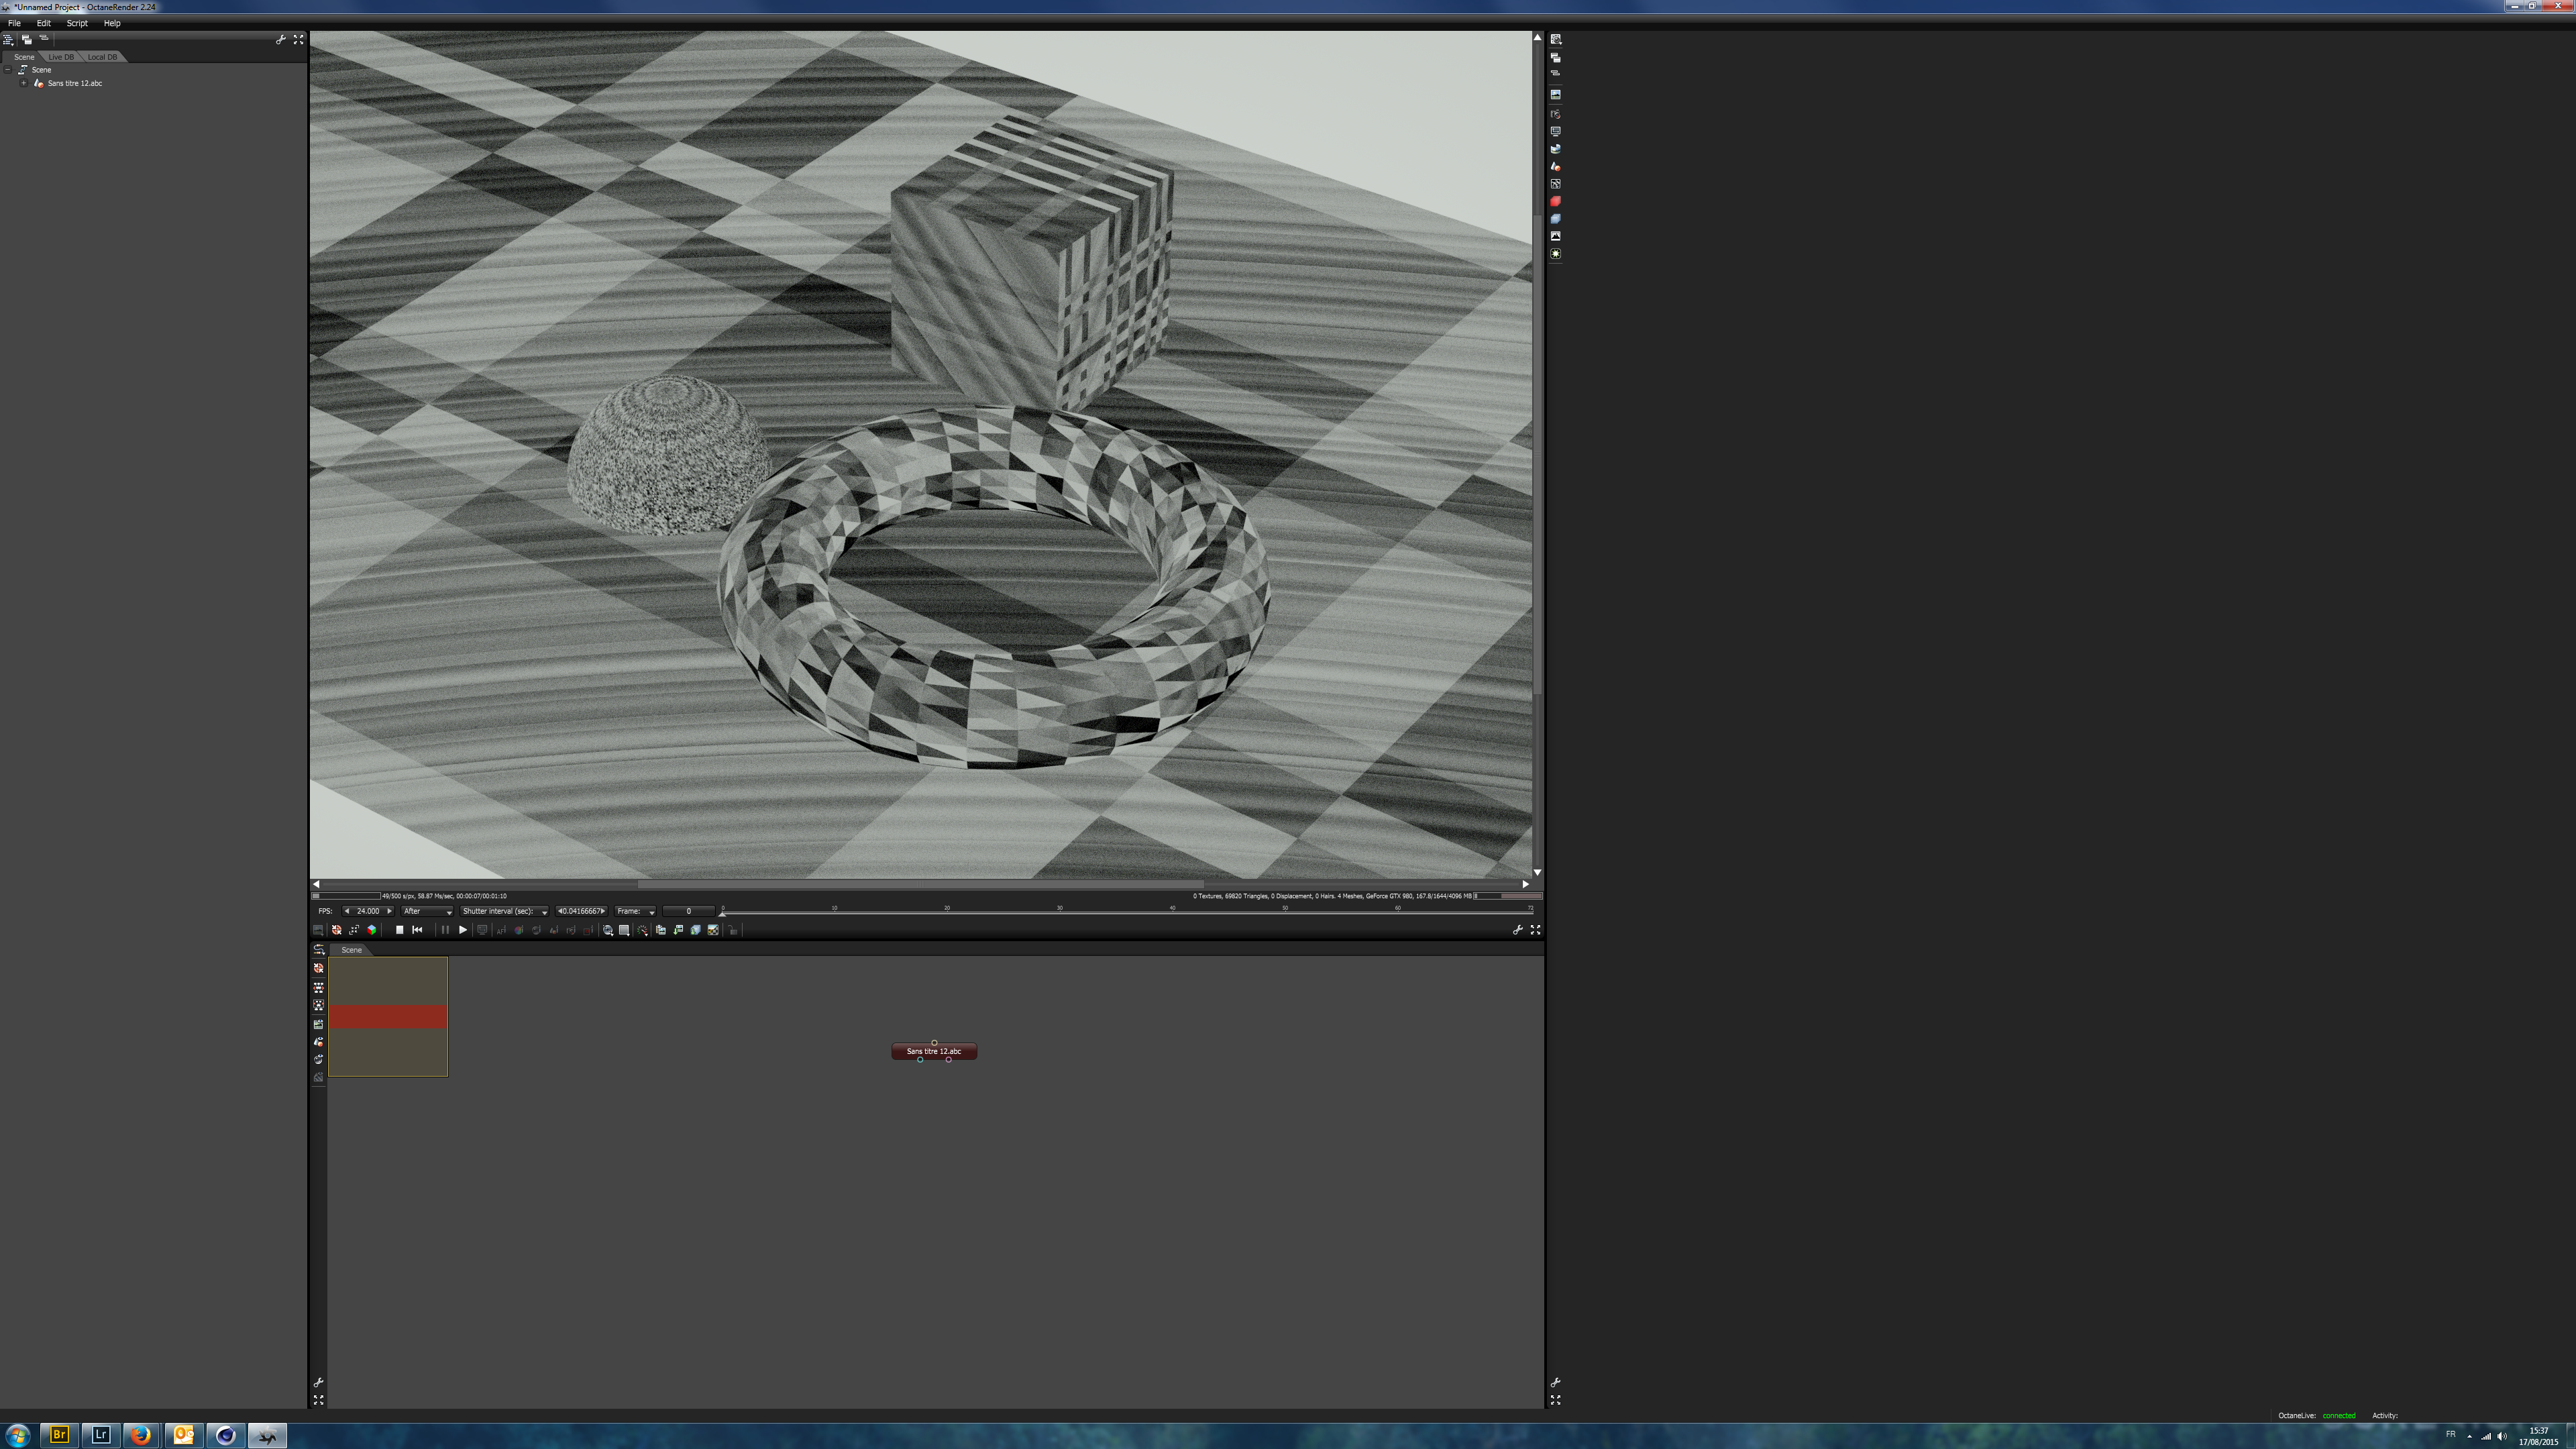Open the After dropdown next to FPS

(x=427, y=911)
